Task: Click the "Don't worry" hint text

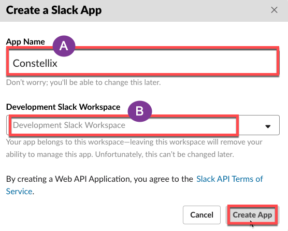Action: [x=83, y=82]
